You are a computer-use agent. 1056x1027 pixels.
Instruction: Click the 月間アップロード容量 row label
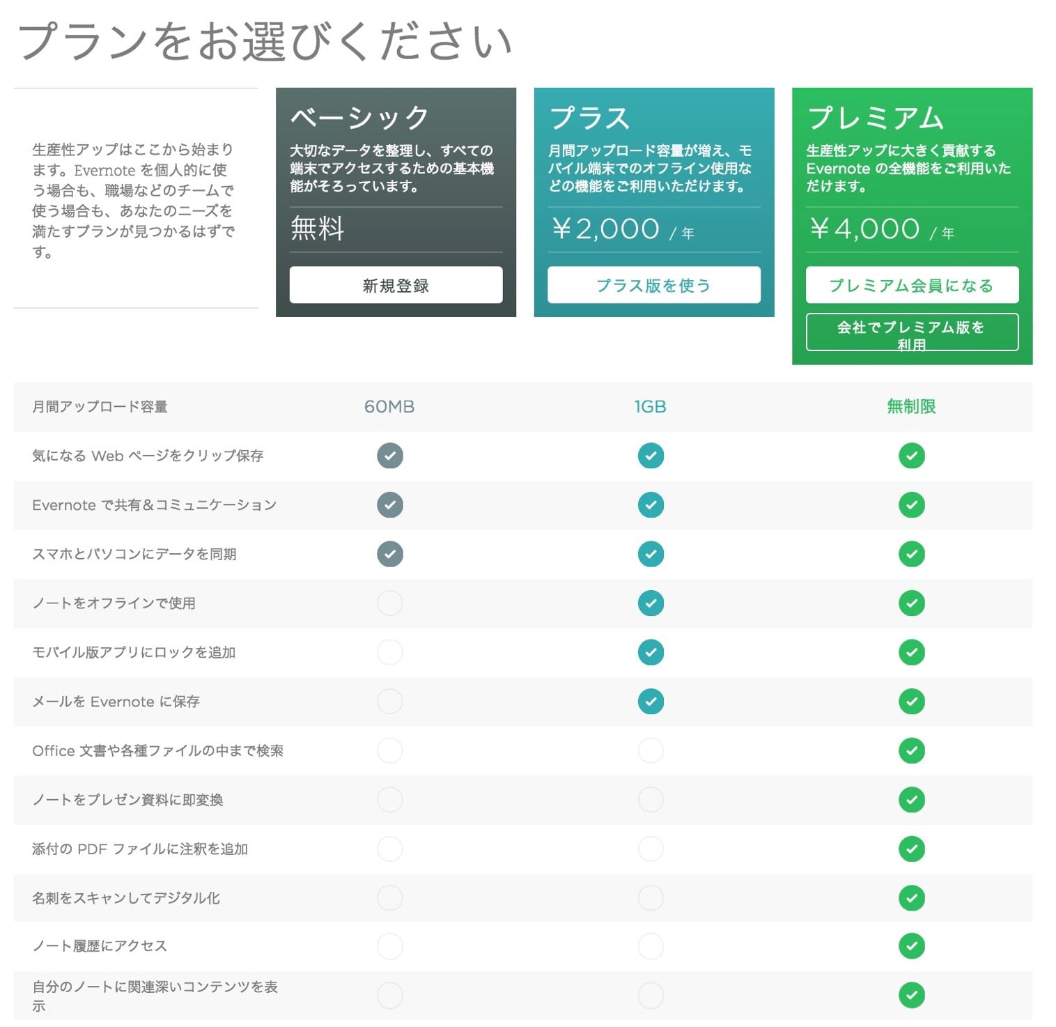100,407
